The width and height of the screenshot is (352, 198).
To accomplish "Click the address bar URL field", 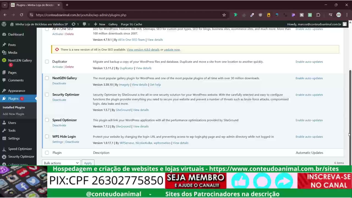I will coord(128,15).
